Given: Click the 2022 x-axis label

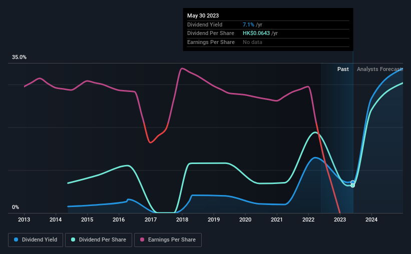Looking at the screenshot, I should [308, 219].
